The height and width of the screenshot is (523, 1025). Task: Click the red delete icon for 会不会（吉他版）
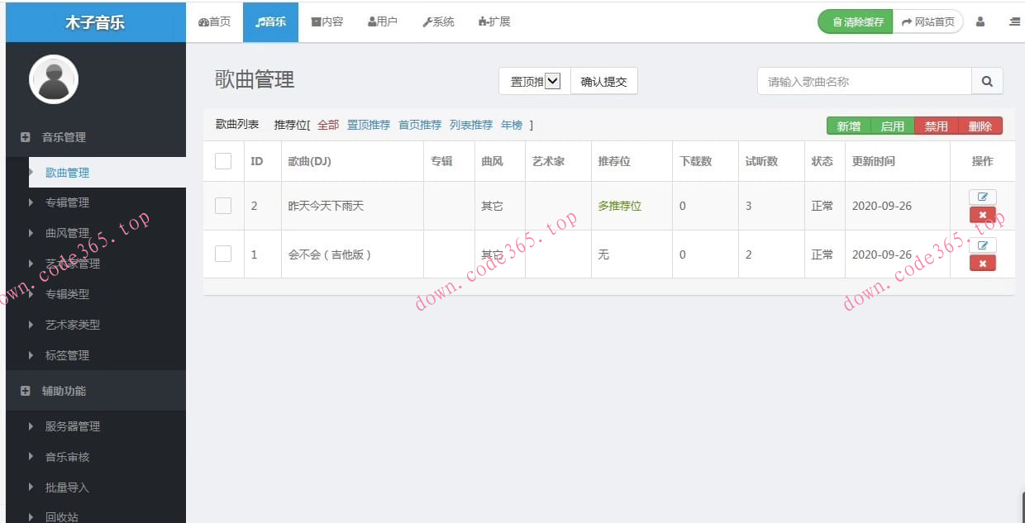(x=982, y=263)
